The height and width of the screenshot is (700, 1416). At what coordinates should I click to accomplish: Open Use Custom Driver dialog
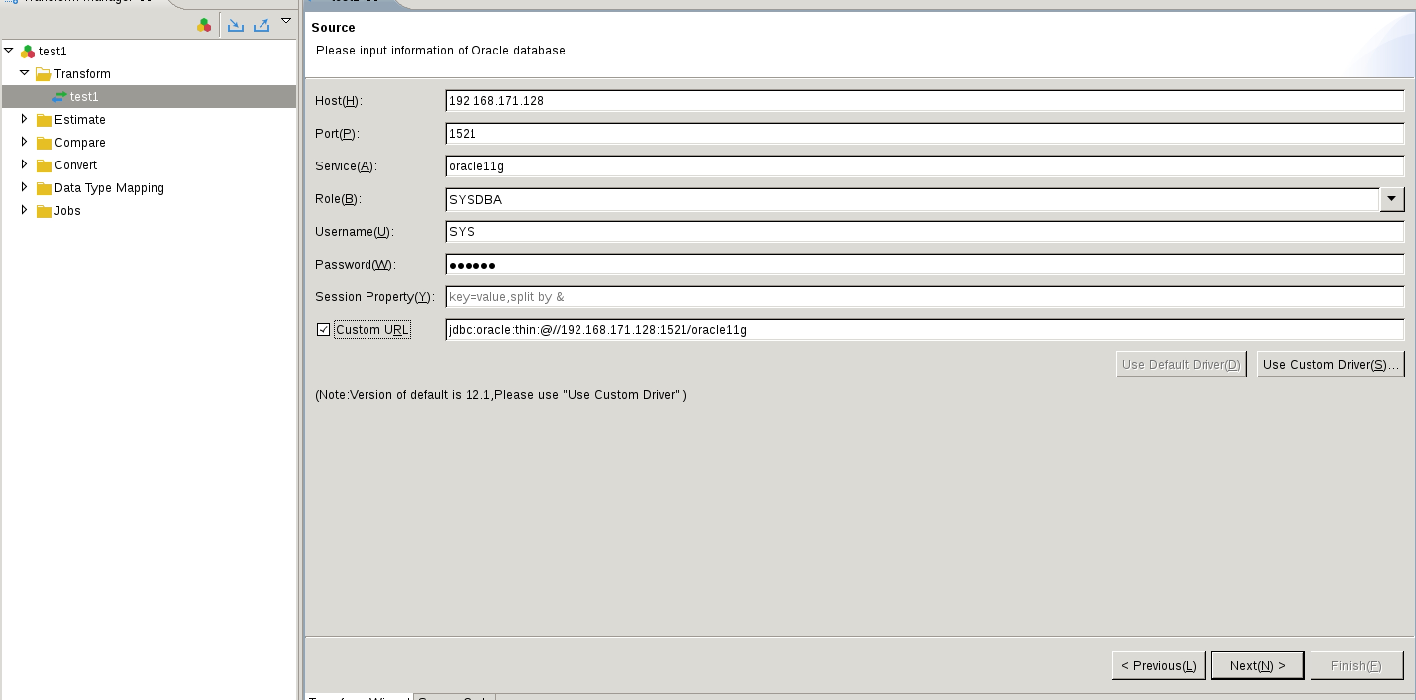coord(1330,364)
